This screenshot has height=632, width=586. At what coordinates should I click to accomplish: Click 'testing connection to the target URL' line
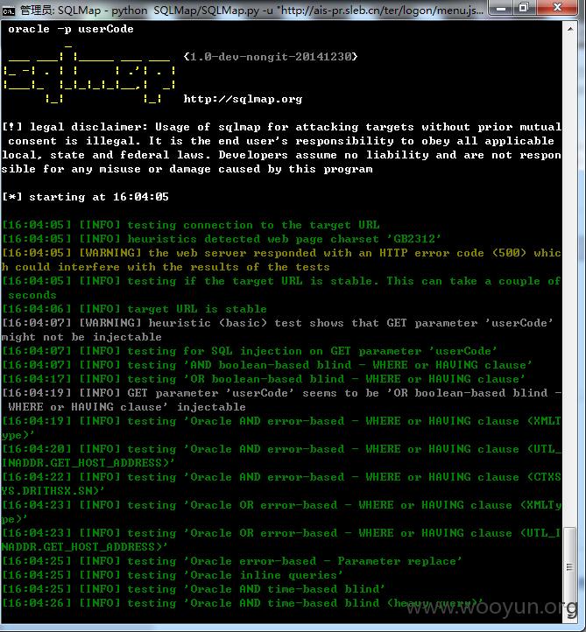191,225
